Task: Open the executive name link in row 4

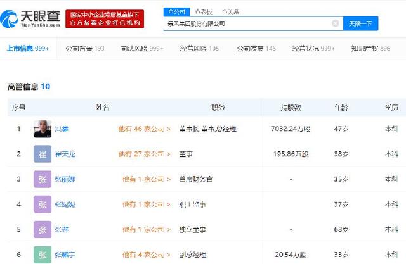Action: point(65,204)
